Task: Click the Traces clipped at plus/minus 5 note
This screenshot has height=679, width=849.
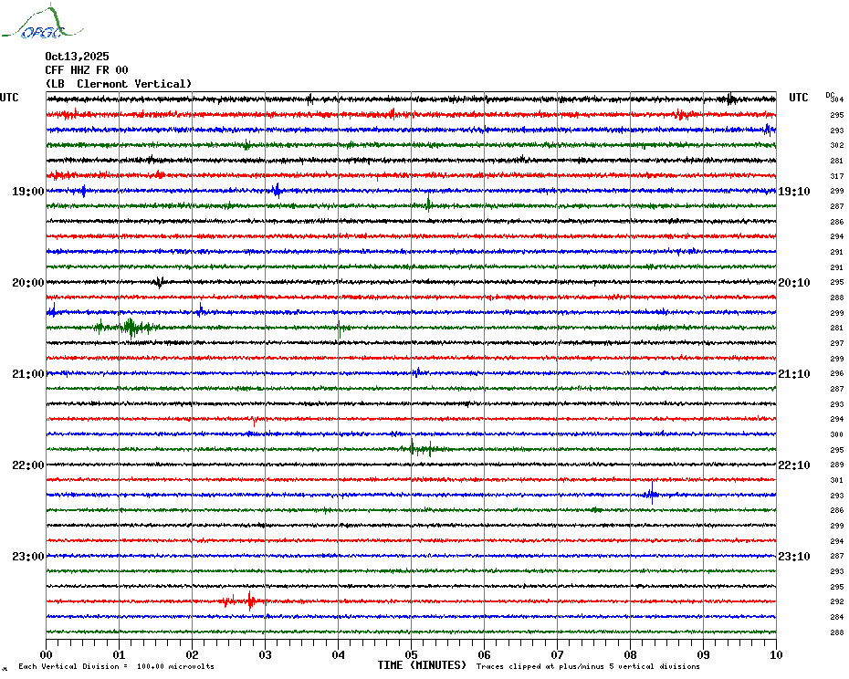Action: (x=588, y=666)
